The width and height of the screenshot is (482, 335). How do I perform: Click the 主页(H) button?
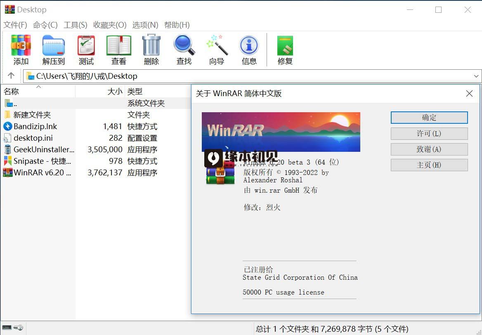429,165
